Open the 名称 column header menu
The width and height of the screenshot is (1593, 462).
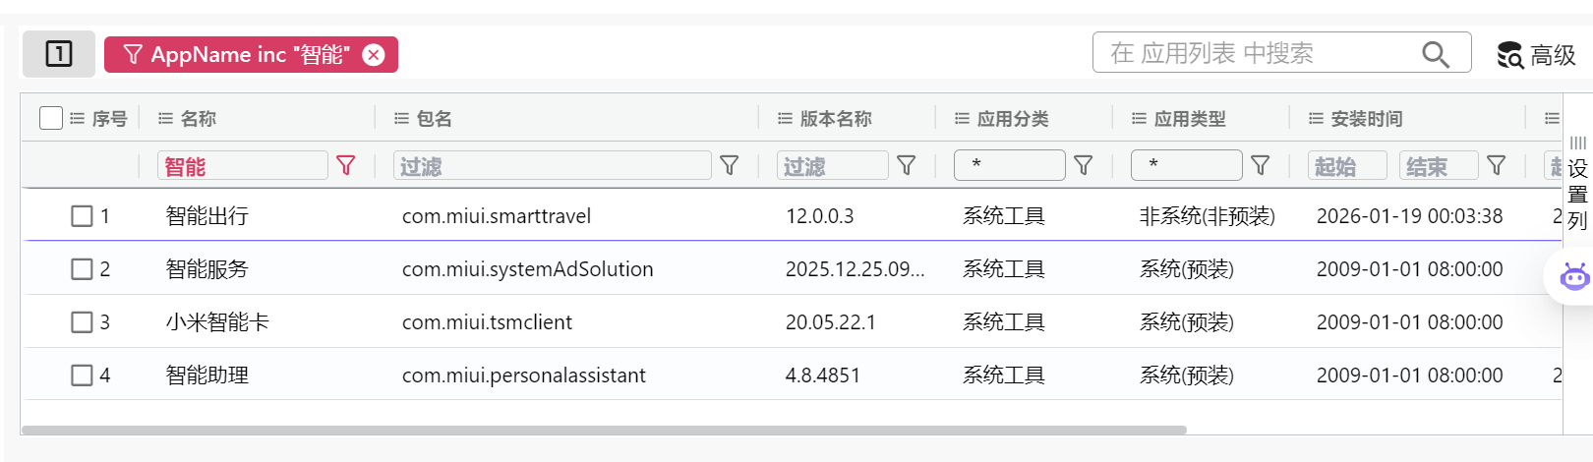[x=165, y=118]
